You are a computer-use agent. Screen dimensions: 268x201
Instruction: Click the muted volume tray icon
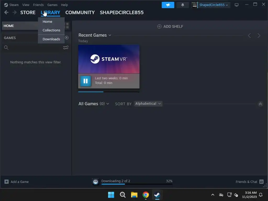[236, 195]
